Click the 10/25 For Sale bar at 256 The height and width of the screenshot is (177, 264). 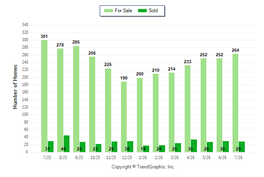point(92,104)
